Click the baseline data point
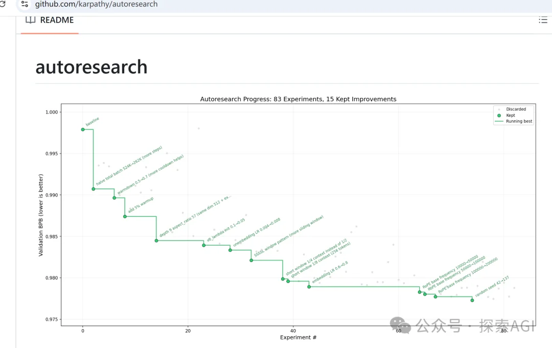Viewport: 552px width, 348px height. coord(83,129)
